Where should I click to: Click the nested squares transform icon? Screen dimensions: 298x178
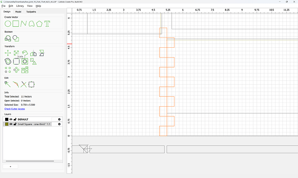point(25,61)
